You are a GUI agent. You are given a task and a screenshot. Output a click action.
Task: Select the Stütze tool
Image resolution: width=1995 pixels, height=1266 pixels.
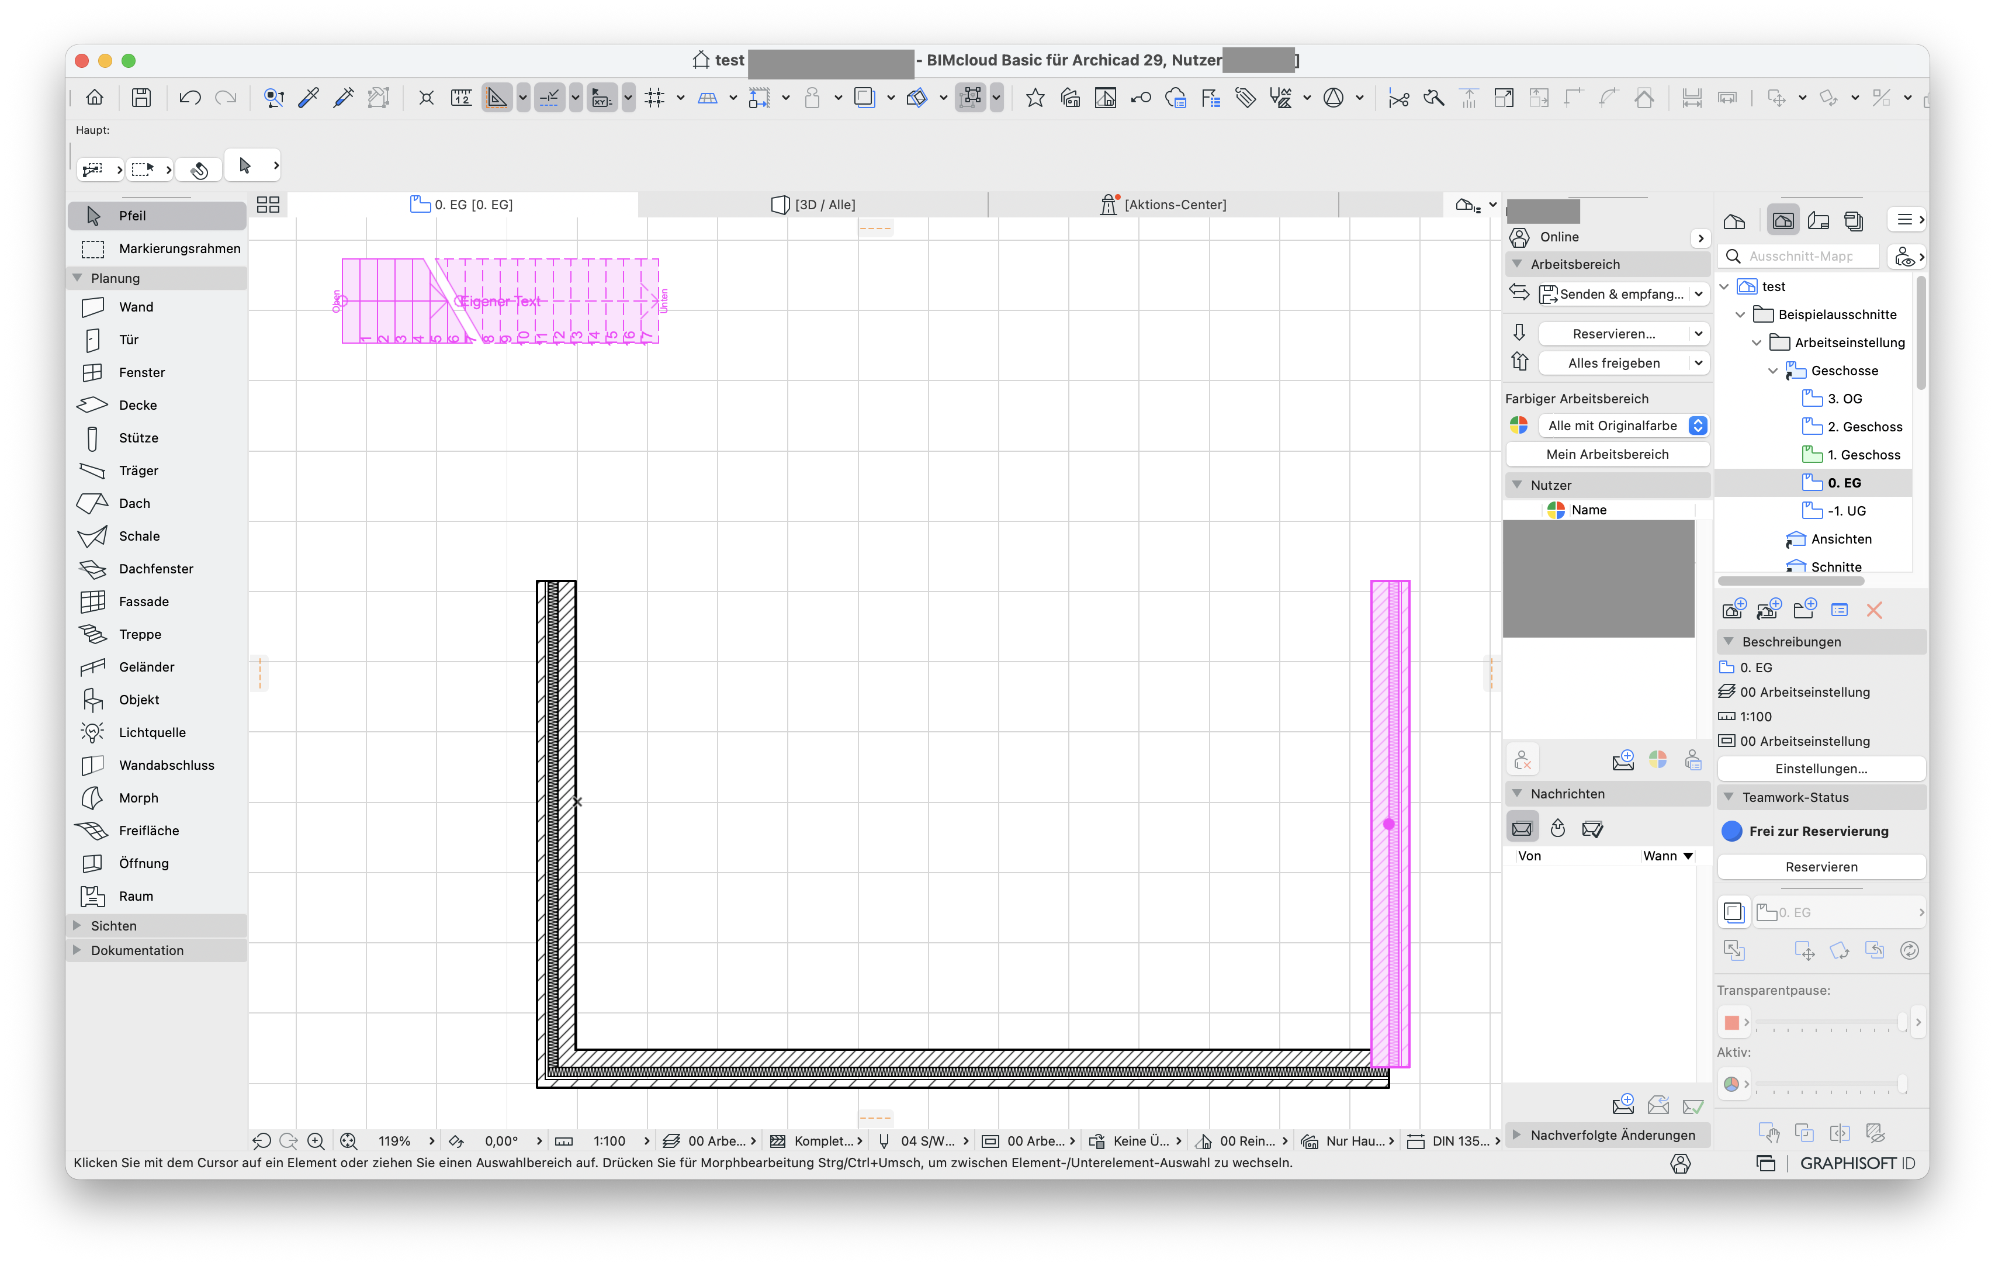(x=157, y=437)
